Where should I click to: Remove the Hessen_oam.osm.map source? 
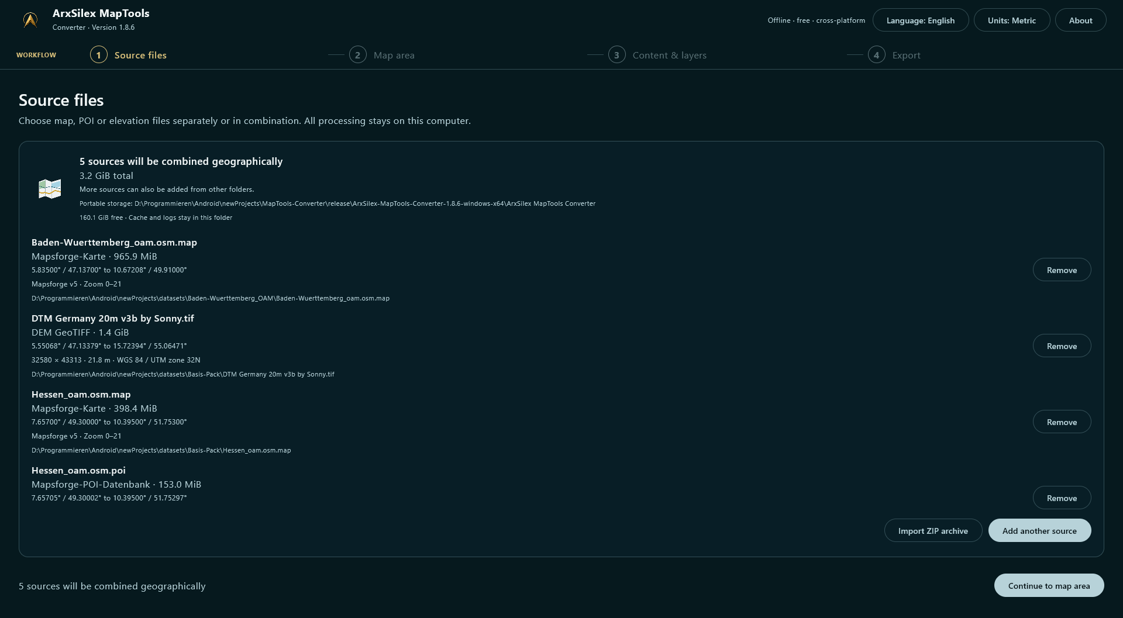click(x=1062, y=422)
